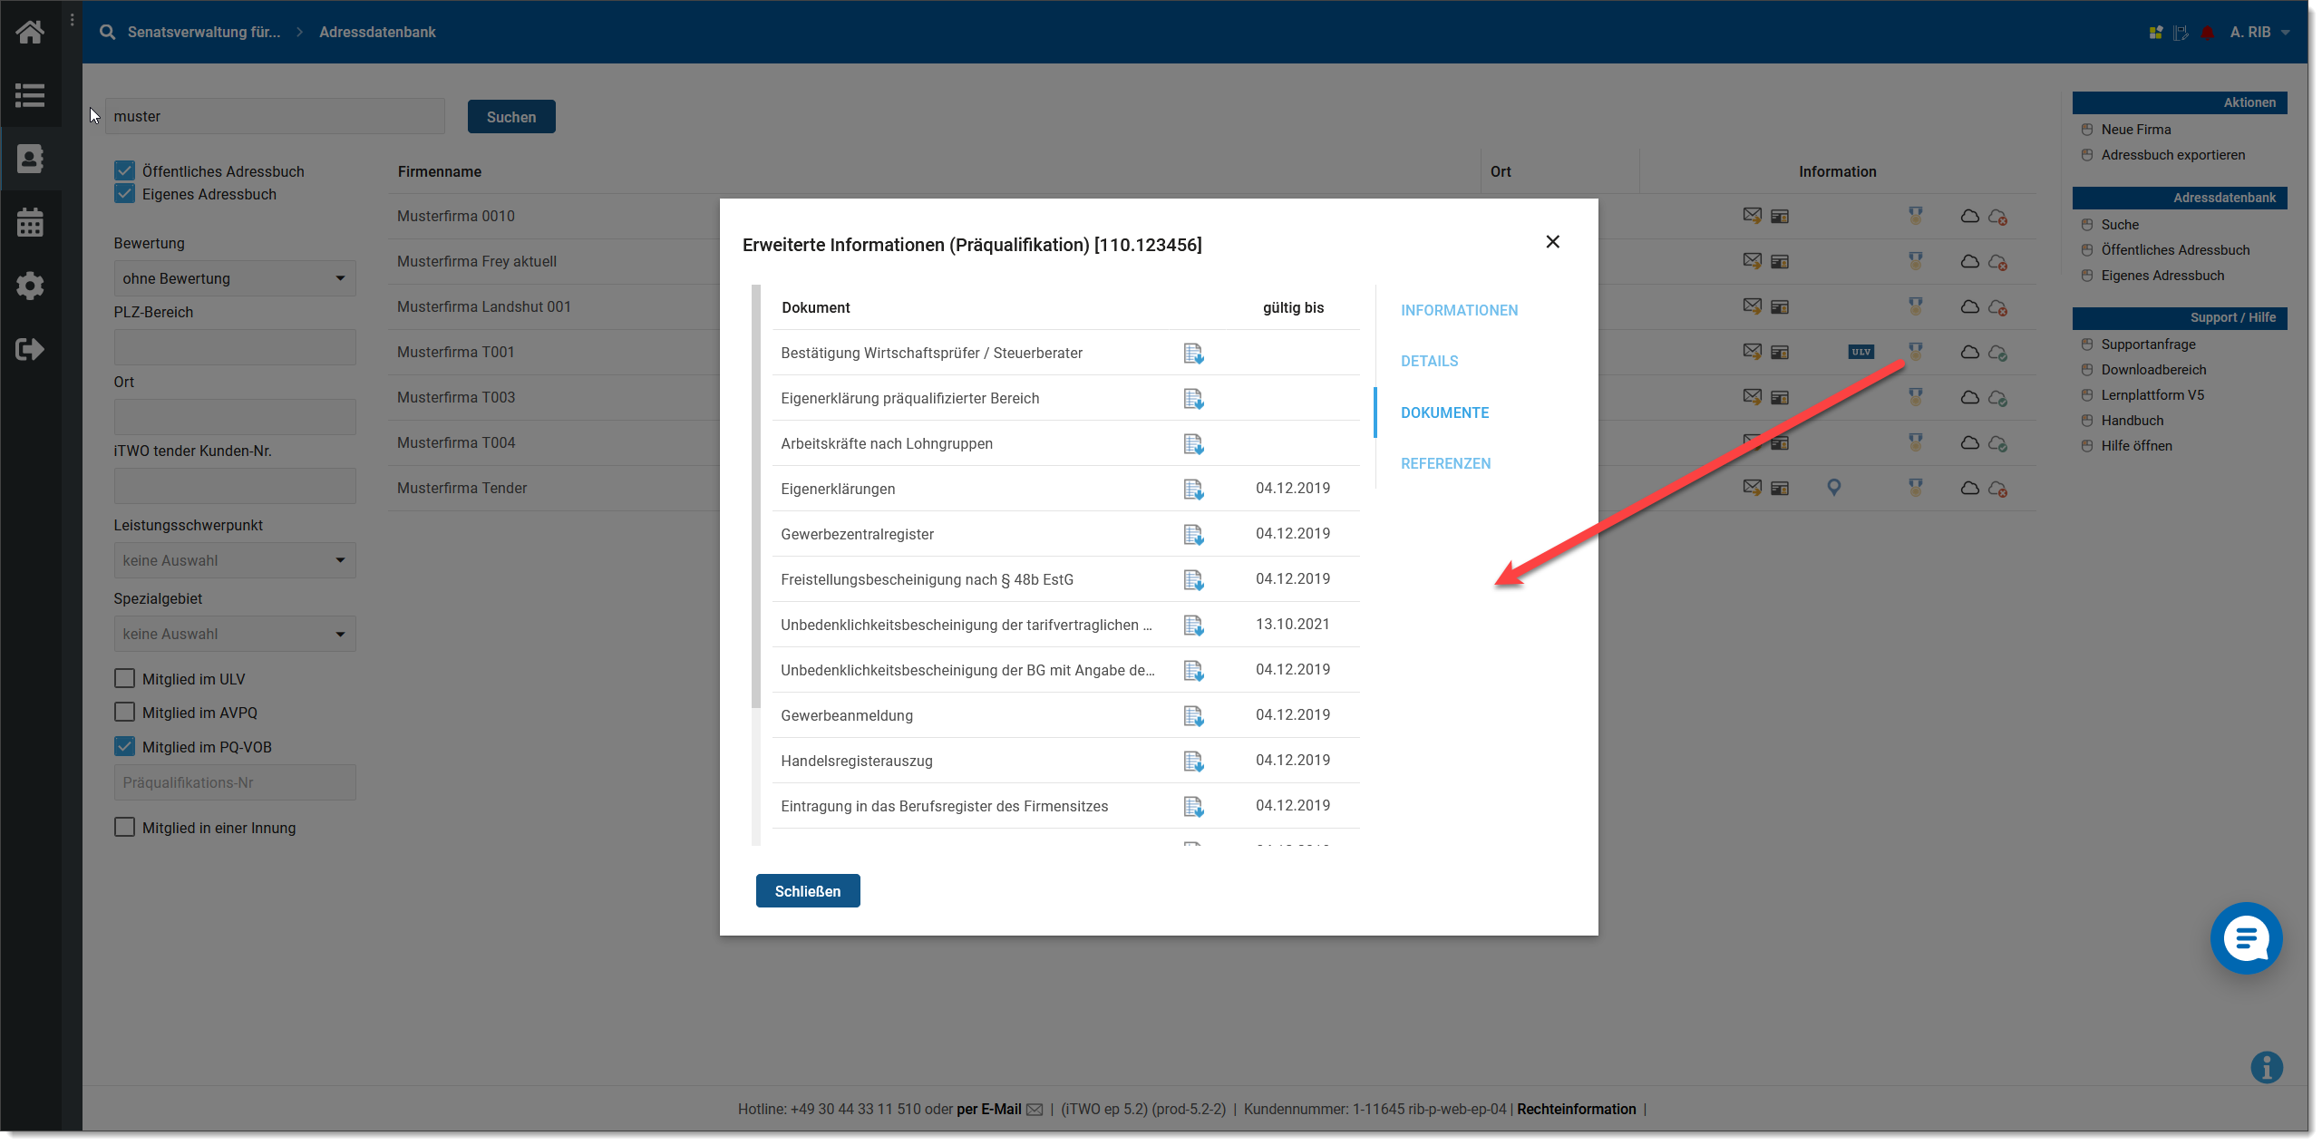The width and height of the screenshot is (2322, 1145).
Task: Open the settings gear in sidebar
Action: coord(30,286)
